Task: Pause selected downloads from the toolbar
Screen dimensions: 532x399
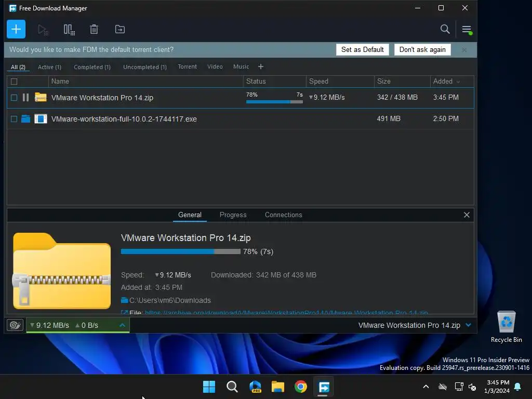Action: coord(69,30)
